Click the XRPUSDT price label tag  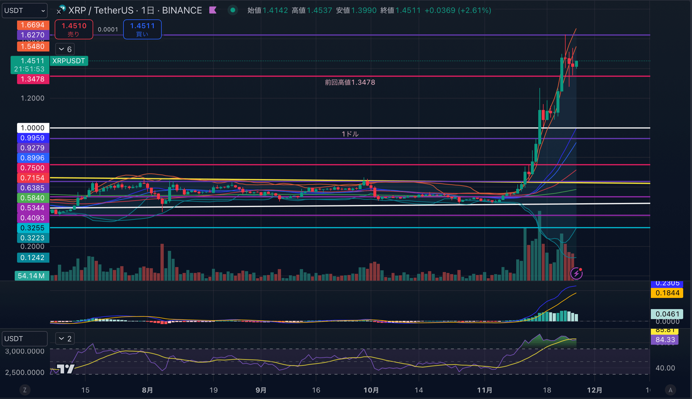[x=69, y=61]
